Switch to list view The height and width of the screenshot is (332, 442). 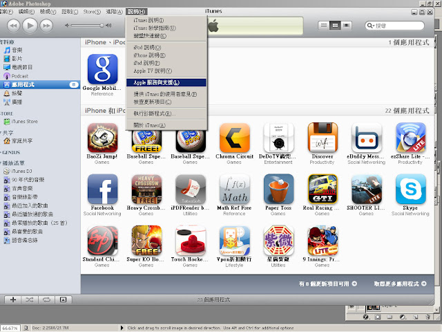click(x=324, y=26)
